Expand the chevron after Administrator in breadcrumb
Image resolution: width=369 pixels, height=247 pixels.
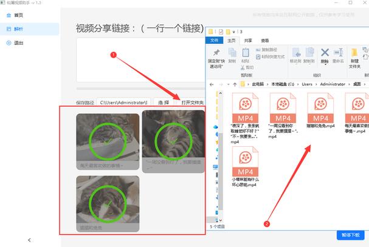[x=349, y=84]
